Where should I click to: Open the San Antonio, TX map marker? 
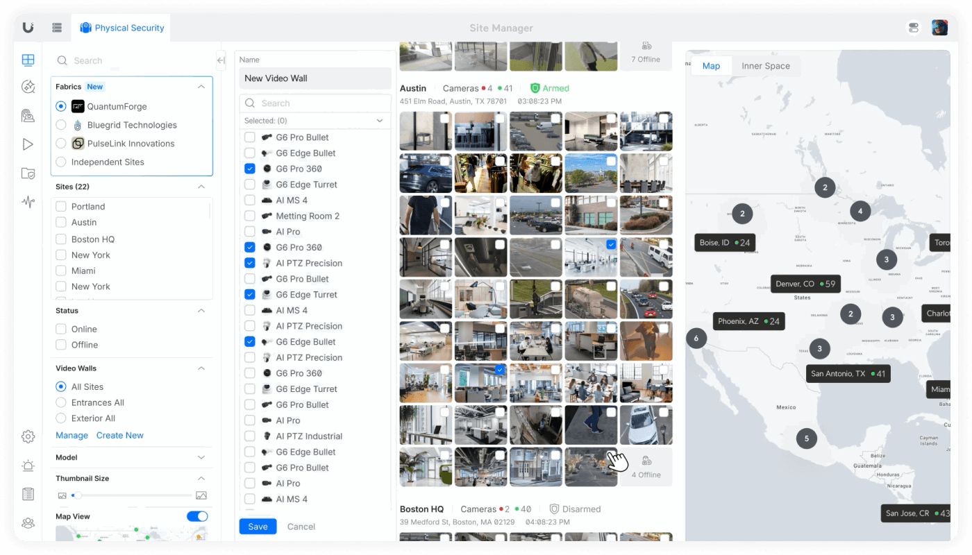click(848, 373)
